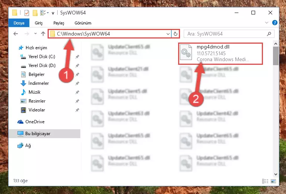The image size is (286, 194).
Task: Unpin Yerel Disk (C:) from quick access
Action: coord(77,57)
